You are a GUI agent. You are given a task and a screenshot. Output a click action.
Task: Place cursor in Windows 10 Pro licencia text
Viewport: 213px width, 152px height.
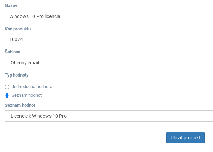pyautogui.click(x=34, y=16)
